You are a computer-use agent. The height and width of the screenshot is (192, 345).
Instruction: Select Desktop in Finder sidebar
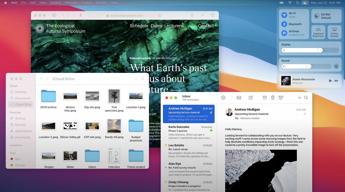tap(21, 92)
